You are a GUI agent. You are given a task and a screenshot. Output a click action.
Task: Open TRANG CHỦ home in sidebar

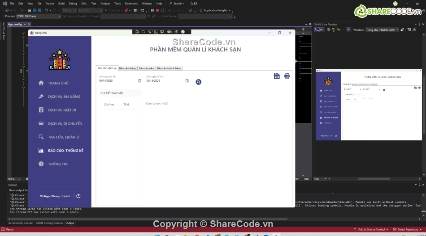click(x=58, y=83)
